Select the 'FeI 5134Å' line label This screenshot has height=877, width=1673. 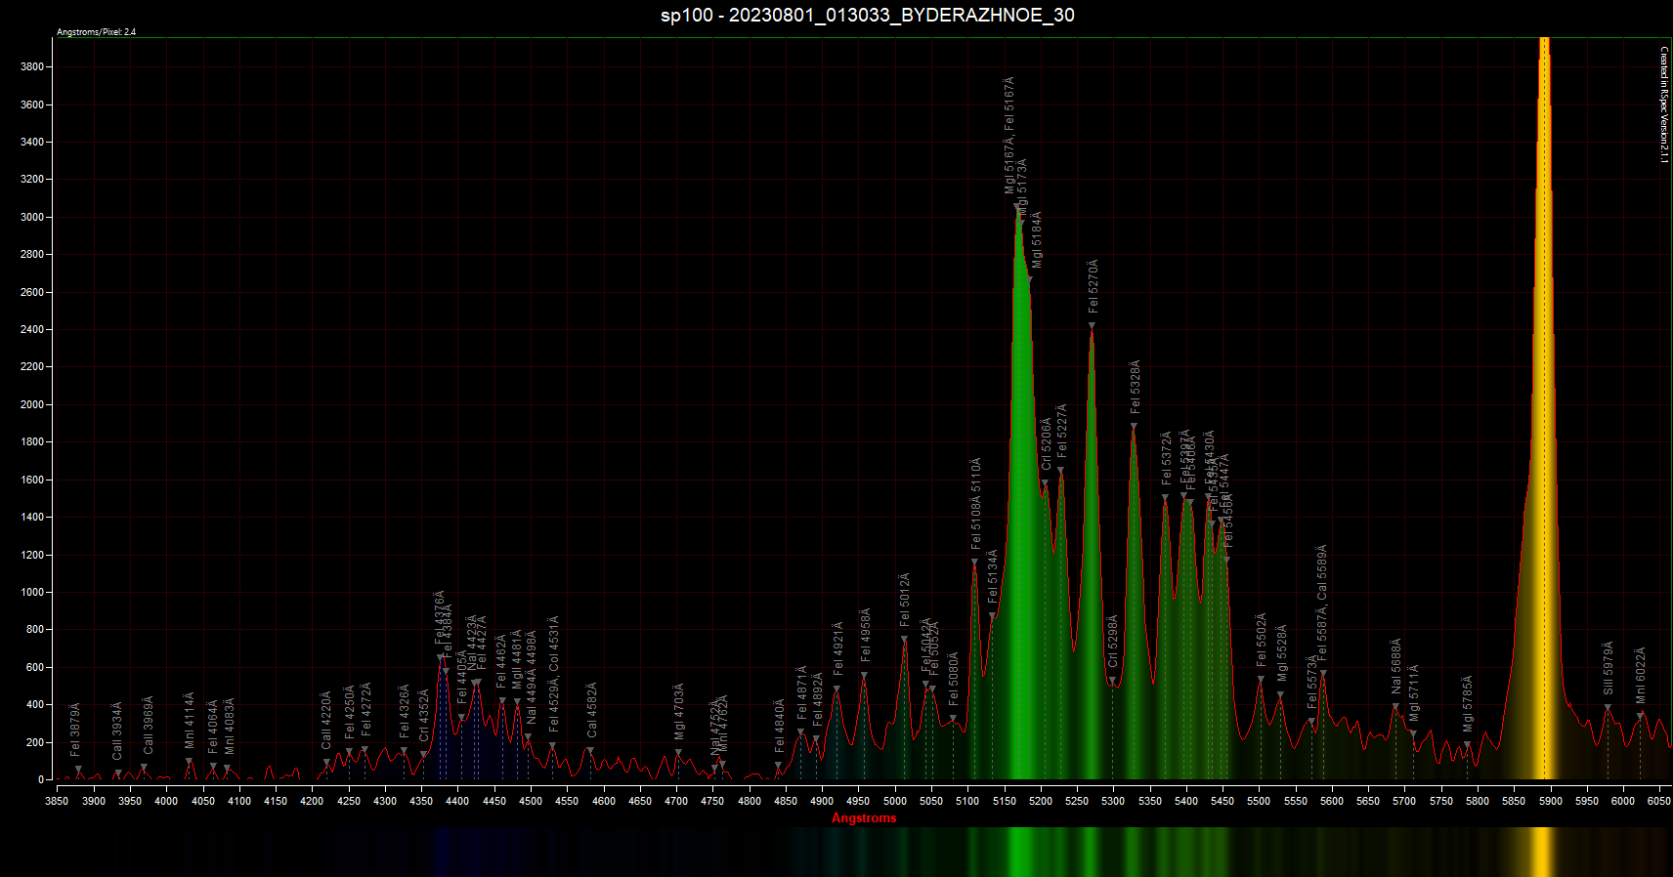coord(993,575)
